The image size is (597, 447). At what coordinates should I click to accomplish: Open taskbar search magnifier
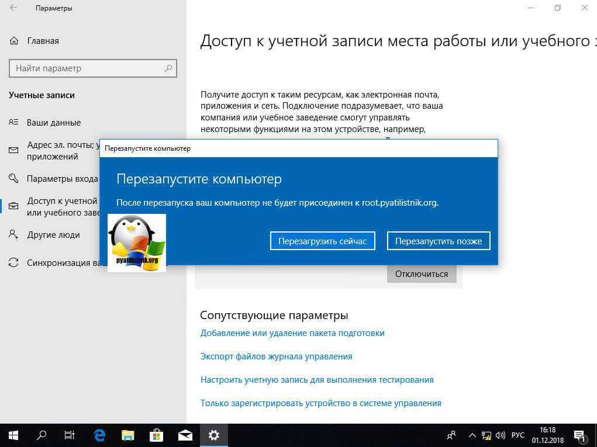click(x=42, y=435)
